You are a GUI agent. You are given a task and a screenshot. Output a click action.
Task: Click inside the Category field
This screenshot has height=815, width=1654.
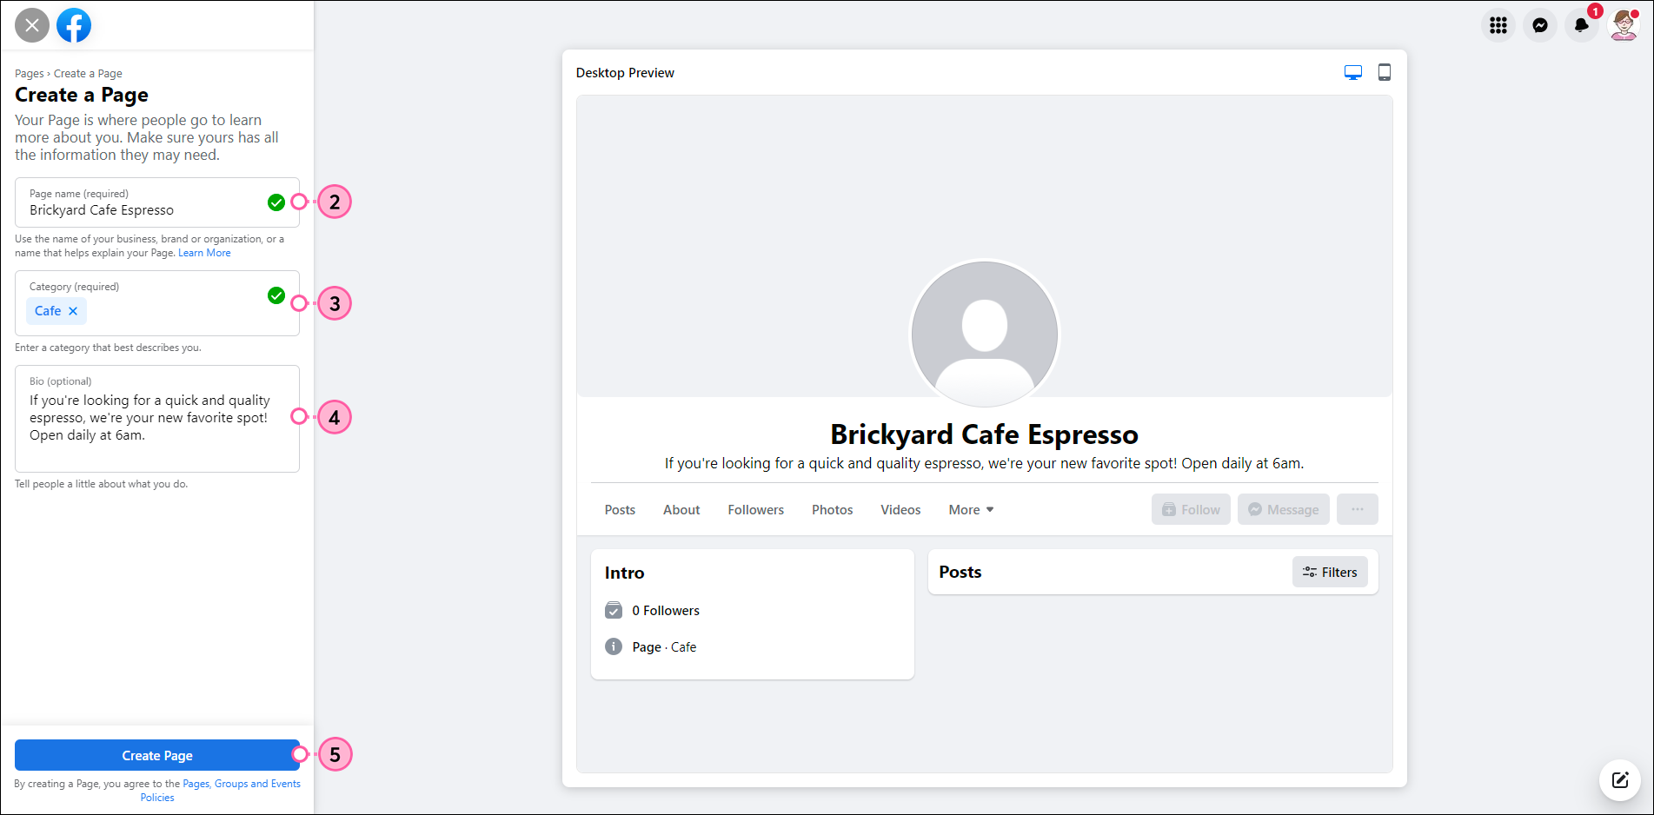[x=157, y=303]
